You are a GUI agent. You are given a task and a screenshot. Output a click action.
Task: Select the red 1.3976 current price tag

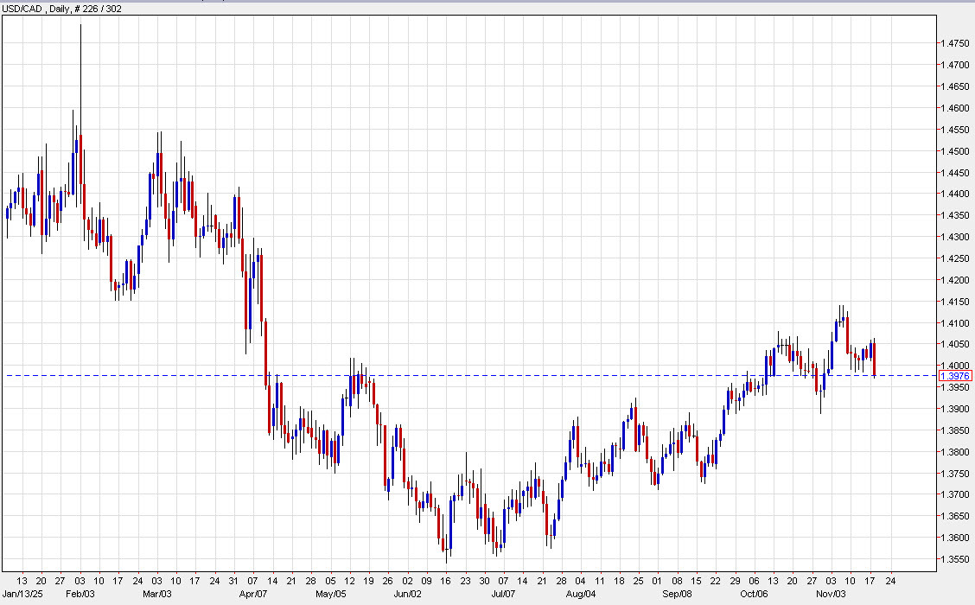[956, 376]
